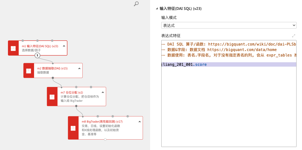Open the 输入模式 dropdown showing 表达式
This screenshot has width=302, height=150.
tap(228, 26)
